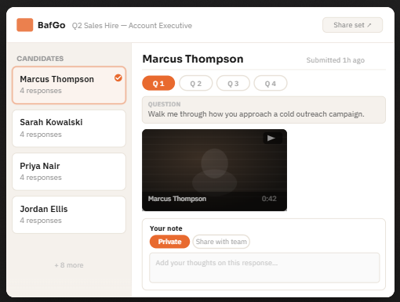Open the Share set button
The image size is (400, 302).
click(352, 25)
